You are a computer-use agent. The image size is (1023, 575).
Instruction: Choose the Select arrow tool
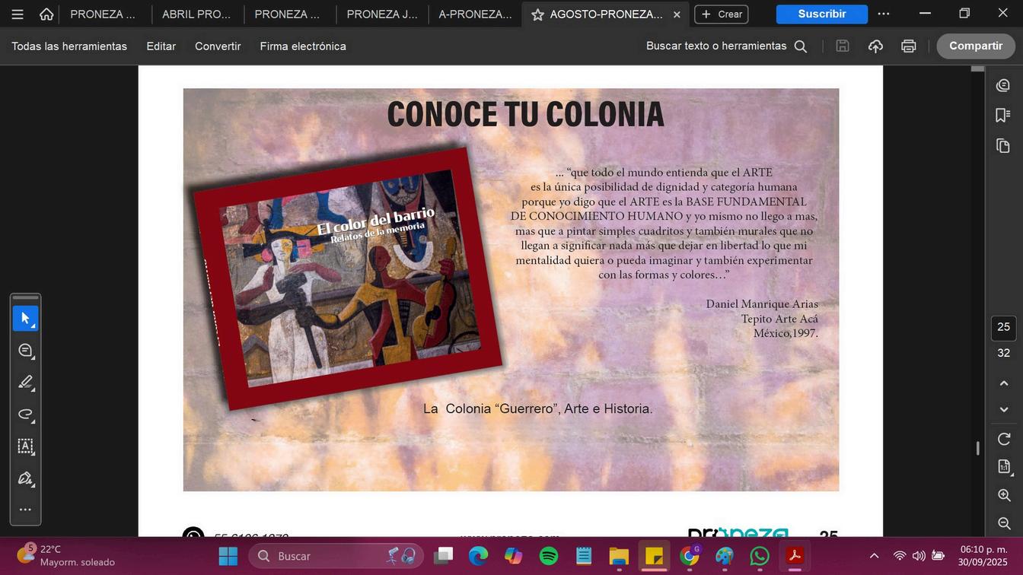[25, 319]
